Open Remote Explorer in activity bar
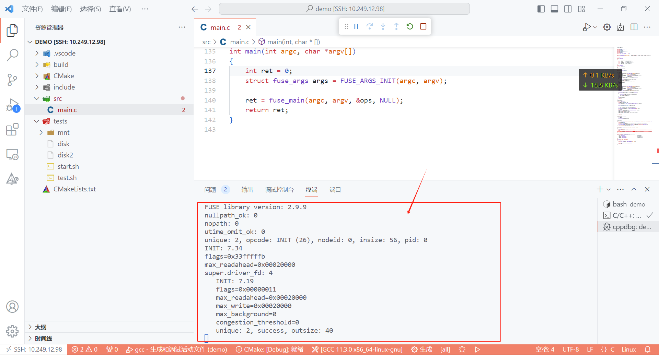659x355 pixels. pos(12,155)
